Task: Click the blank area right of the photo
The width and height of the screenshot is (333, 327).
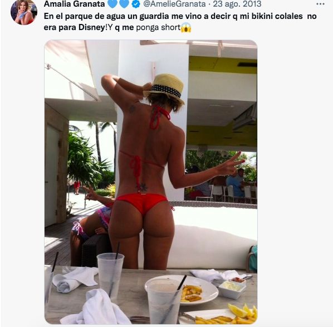Action: click(295, 182)
